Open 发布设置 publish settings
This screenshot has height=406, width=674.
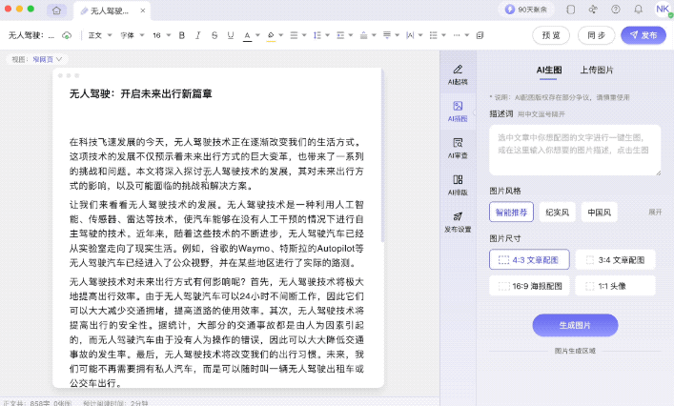pyautogui.click(x=458, y=222)
